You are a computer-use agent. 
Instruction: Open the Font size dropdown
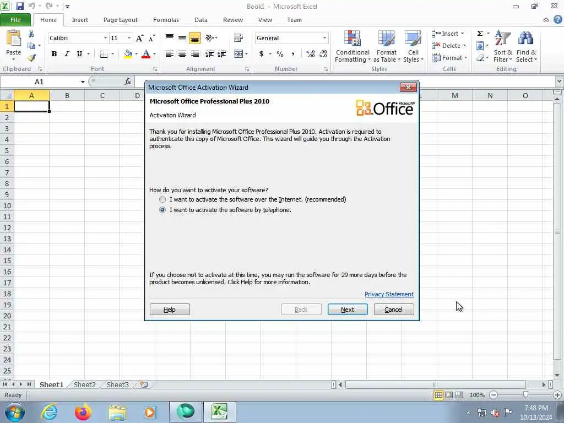[x=129, y=38]
